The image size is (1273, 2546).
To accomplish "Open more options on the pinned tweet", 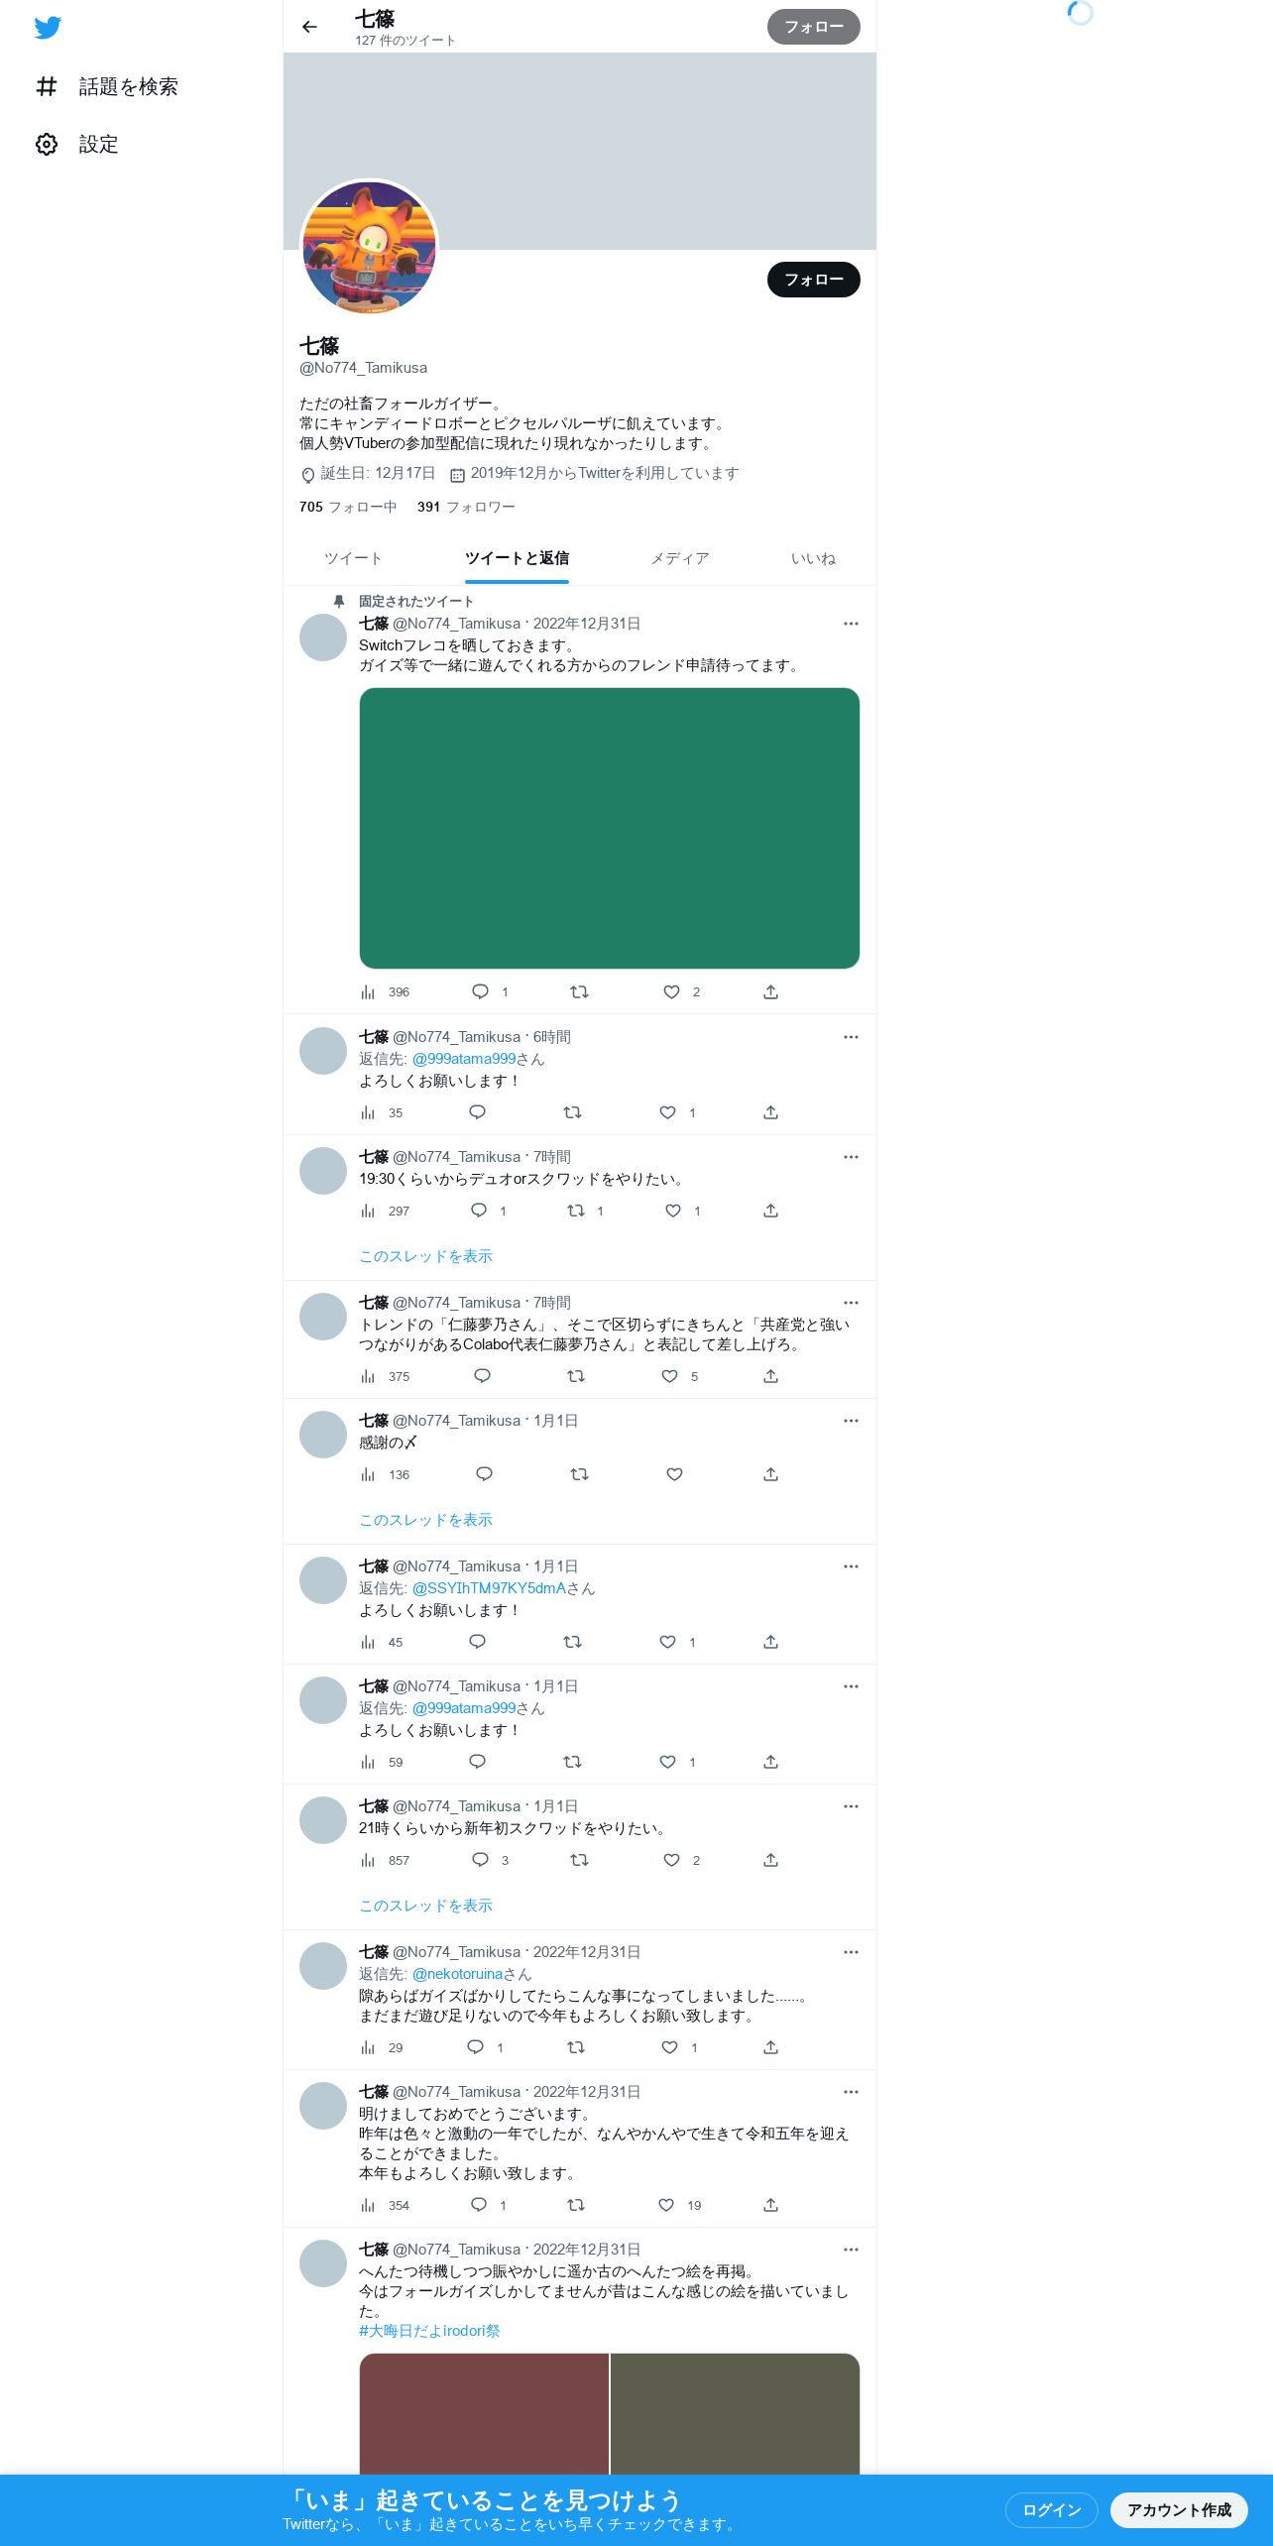I will click(851, 624).
